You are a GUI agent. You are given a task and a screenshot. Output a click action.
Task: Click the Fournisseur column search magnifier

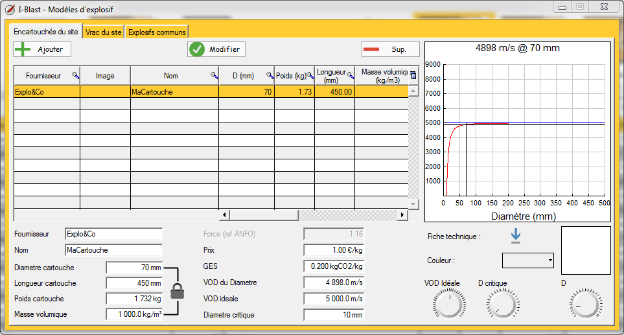[x=75, y=75]
